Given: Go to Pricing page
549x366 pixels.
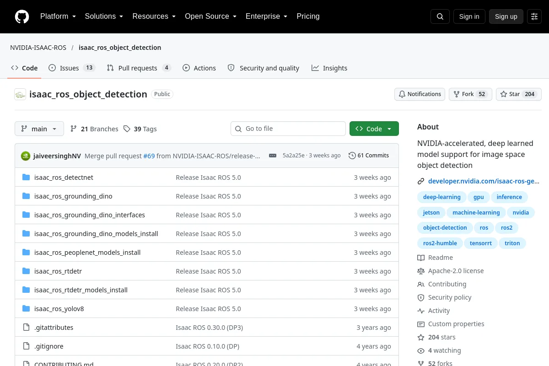Looking at the screenshot, I should [x=308, y=16].
